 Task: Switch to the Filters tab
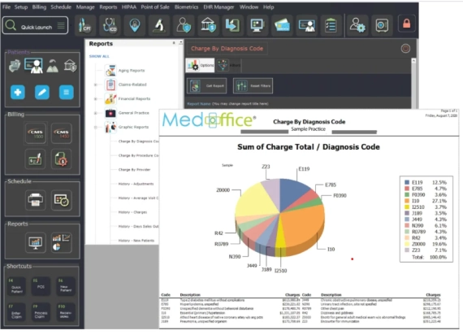pos(229,65)
